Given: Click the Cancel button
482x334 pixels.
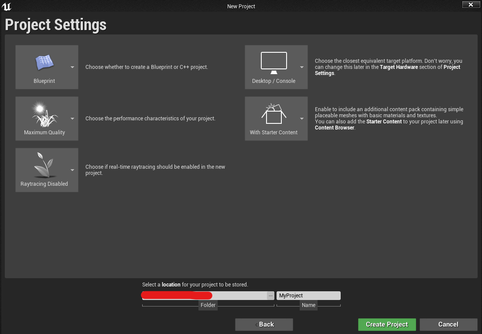Looking at the screenshot, I should pyautogui.click(x=448, y=324).
